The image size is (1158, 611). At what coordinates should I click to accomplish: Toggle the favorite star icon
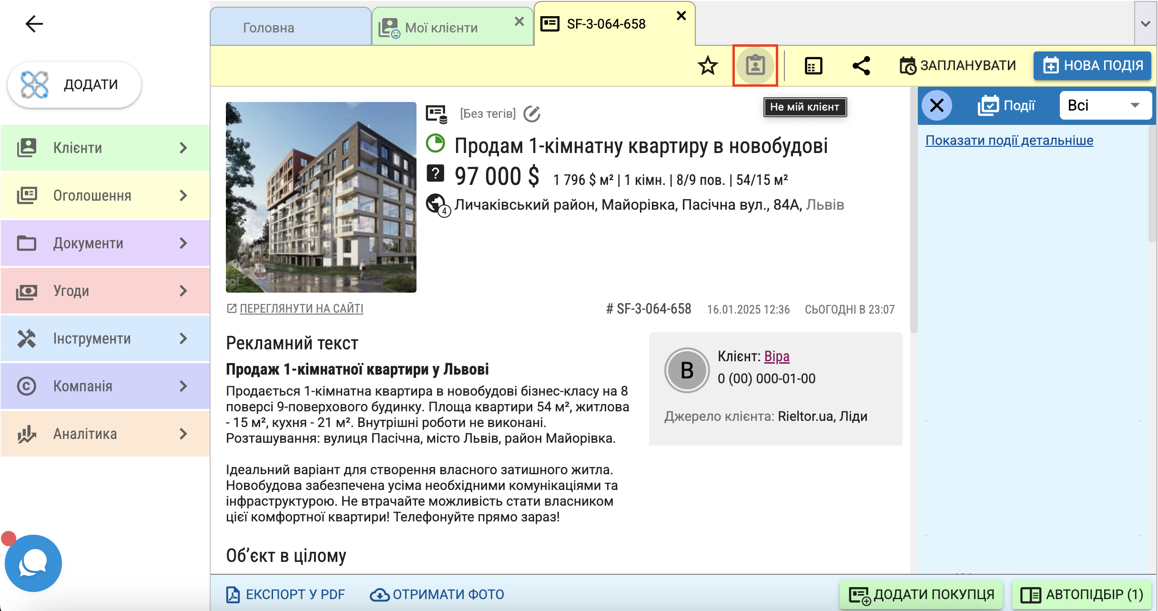tap(708, 66)
